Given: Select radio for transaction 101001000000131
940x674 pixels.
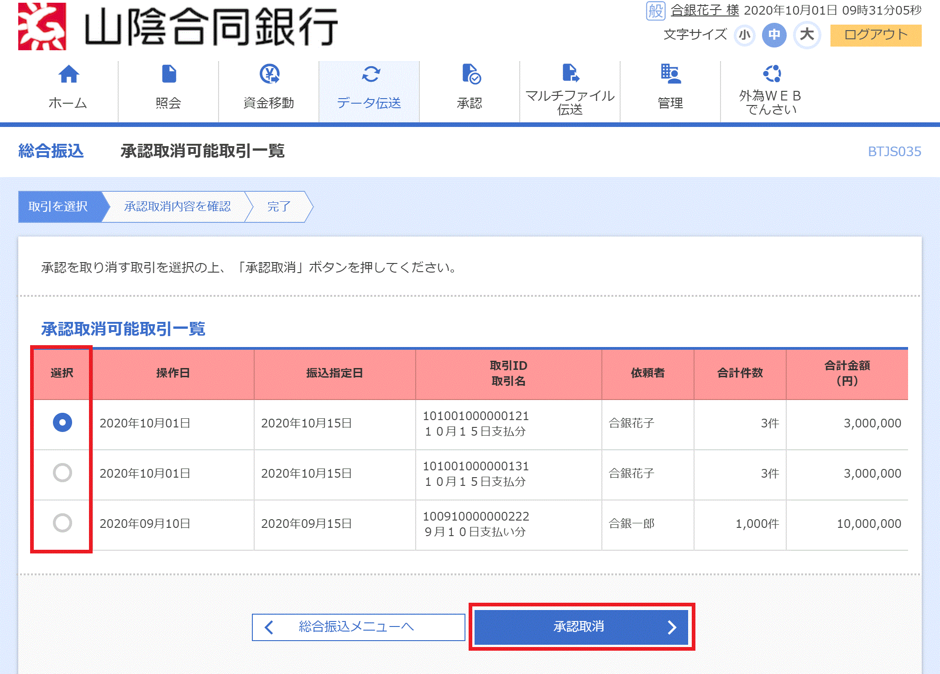Looking at the screenshot, I should click(63, 473).
